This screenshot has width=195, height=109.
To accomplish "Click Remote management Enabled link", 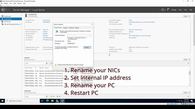I will [x=45, y=31].
